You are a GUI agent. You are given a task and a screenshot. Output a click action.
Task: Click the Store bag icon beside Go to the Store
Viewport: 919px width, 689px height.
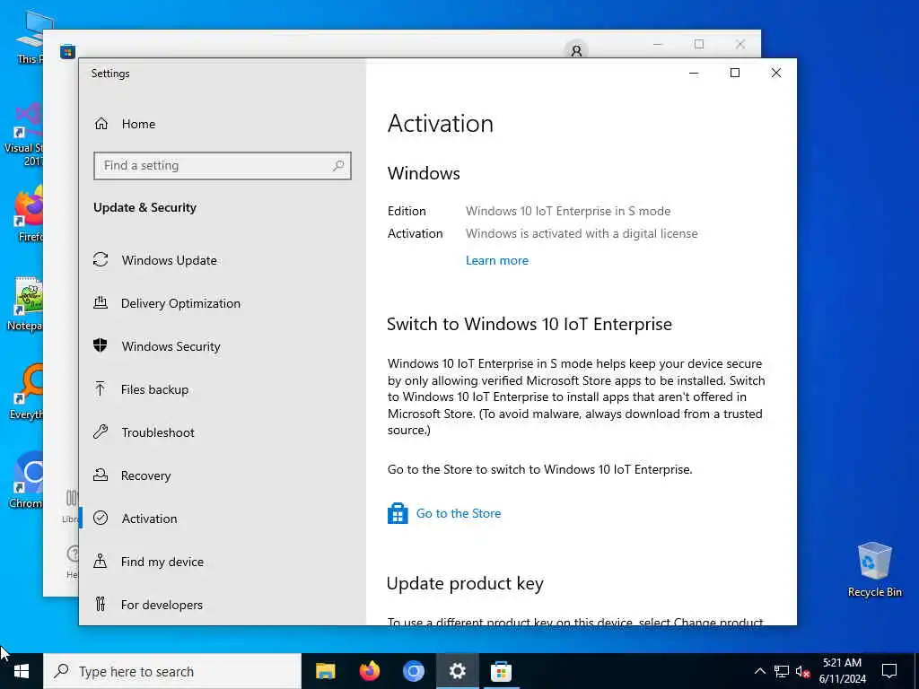(x=398, y=513)
